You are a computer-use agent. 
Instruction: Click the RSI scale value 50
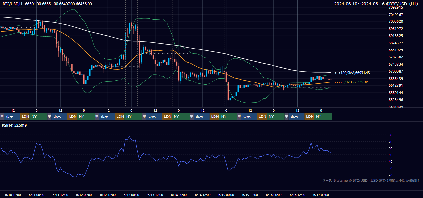tap(390, 155)
